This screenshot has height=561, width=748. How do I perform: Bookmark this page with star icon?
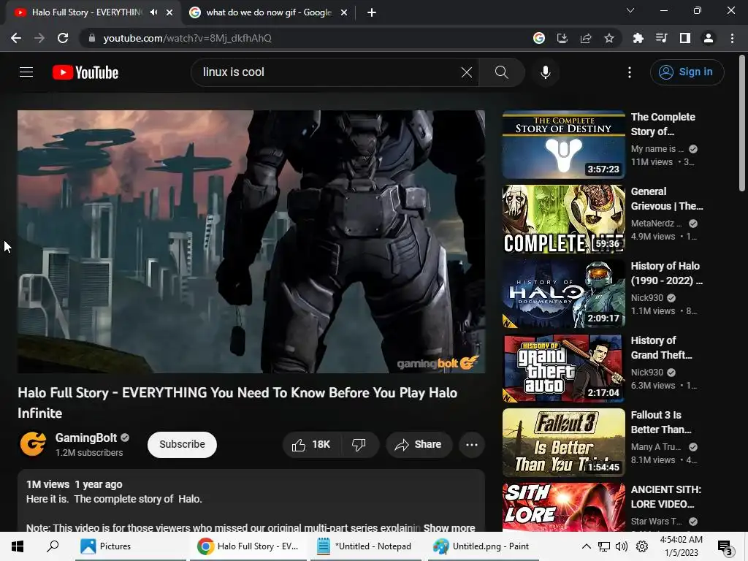point(609,38)
